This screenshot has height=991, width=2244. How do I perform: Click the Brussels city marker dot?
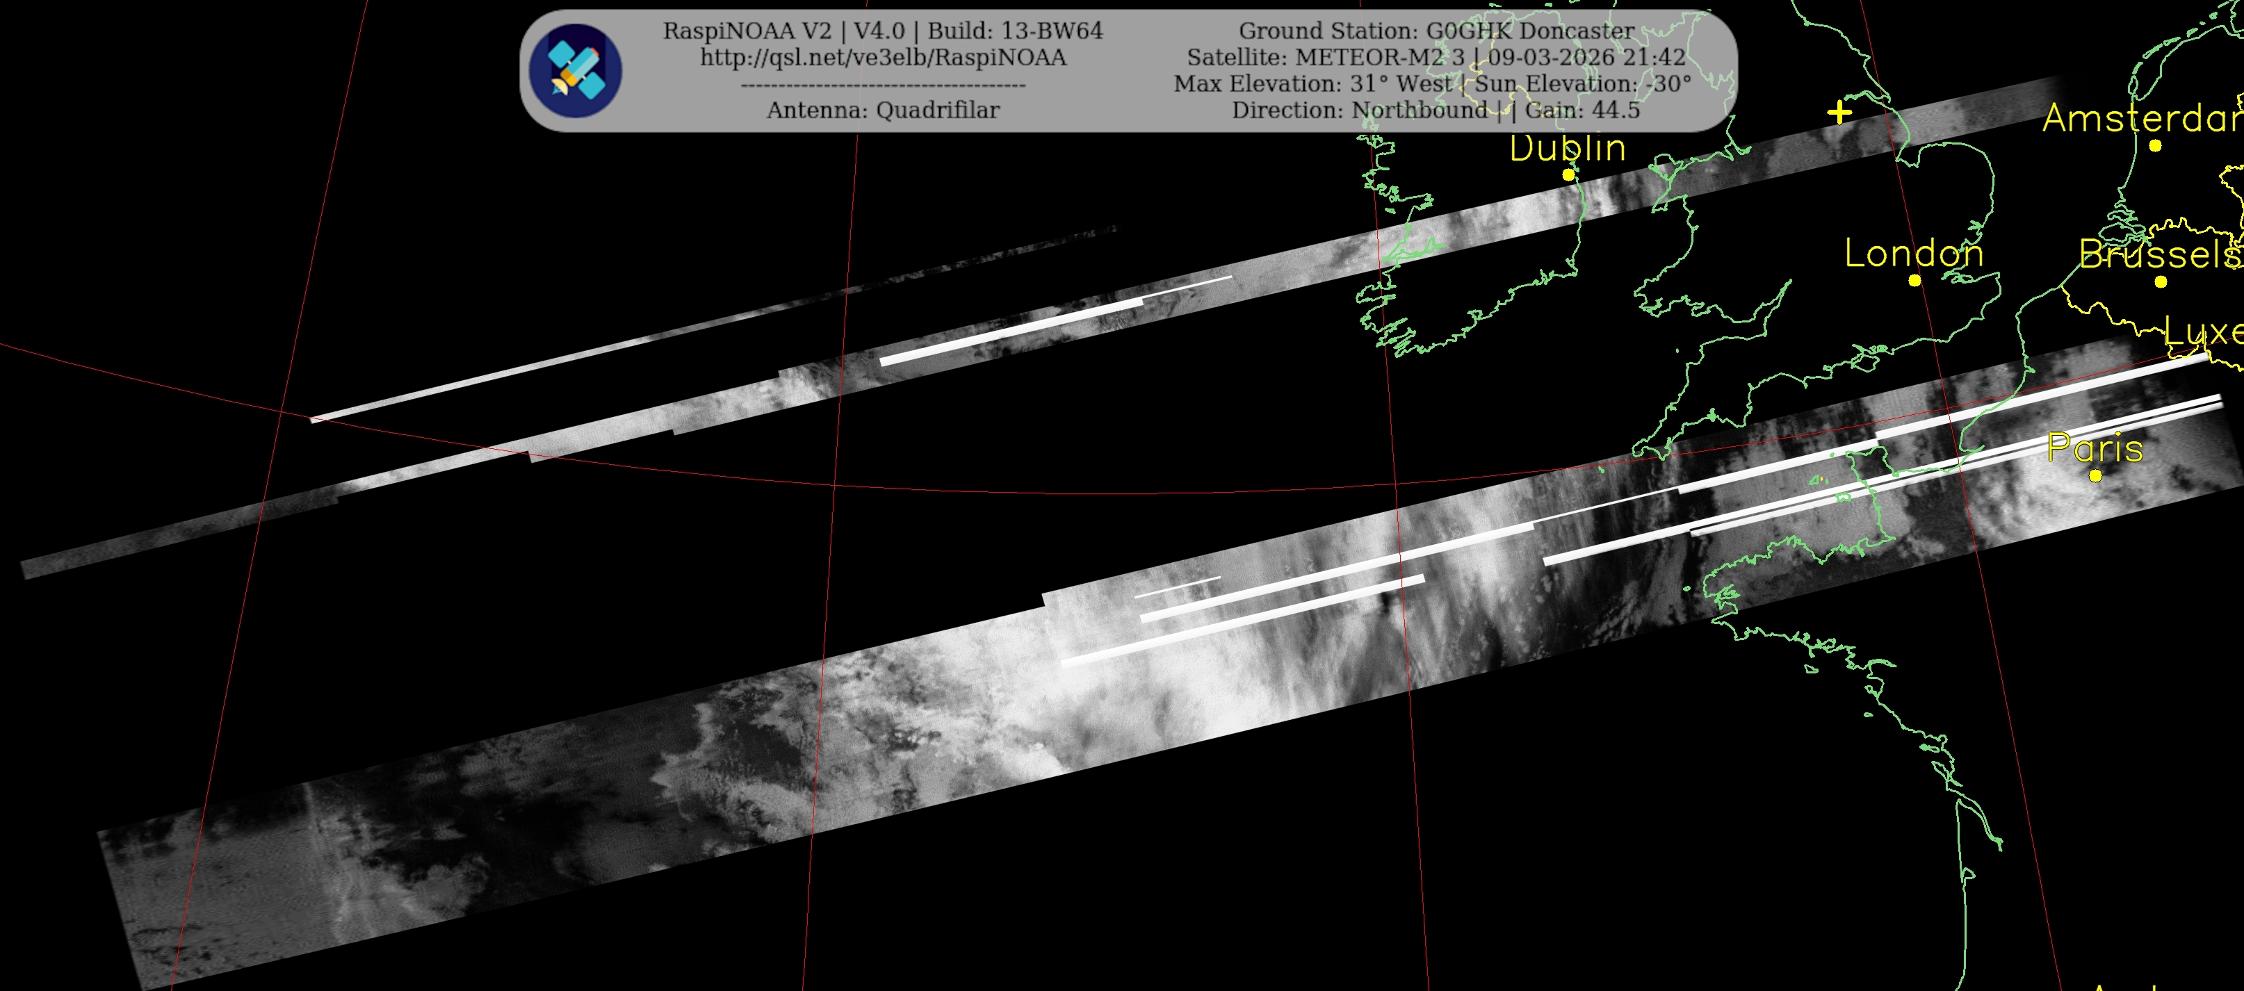(x=2161, y=282)
